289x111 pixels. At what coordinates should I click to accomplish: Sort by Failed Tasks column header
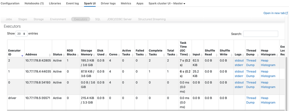[141, 49]
